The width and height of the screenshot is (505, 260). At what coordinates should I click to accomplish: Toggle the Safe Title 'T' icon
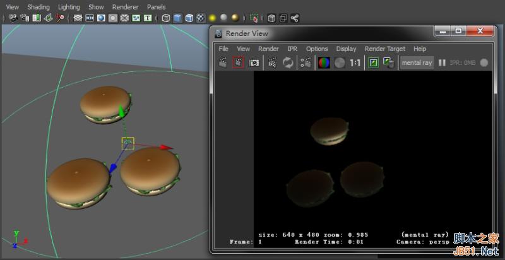click(148, 18)
